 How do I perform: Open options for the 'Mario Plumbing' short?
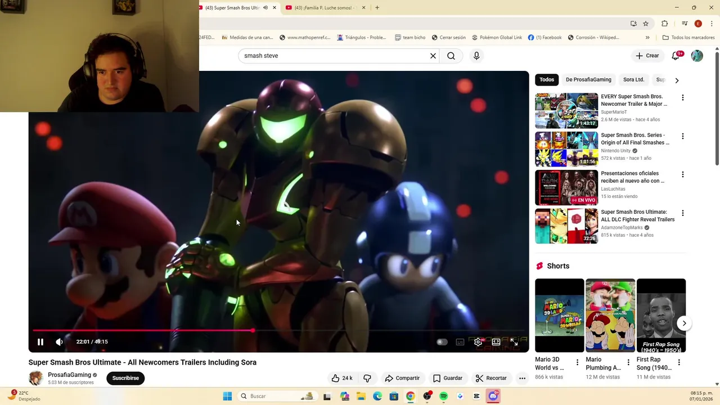click(x=628, y=362)
